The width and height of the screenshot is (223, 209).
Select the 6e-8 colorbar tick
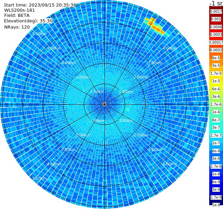(216, 151)
